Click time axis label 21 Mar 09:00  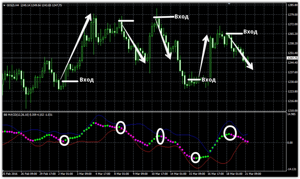(x=253, y=174)
